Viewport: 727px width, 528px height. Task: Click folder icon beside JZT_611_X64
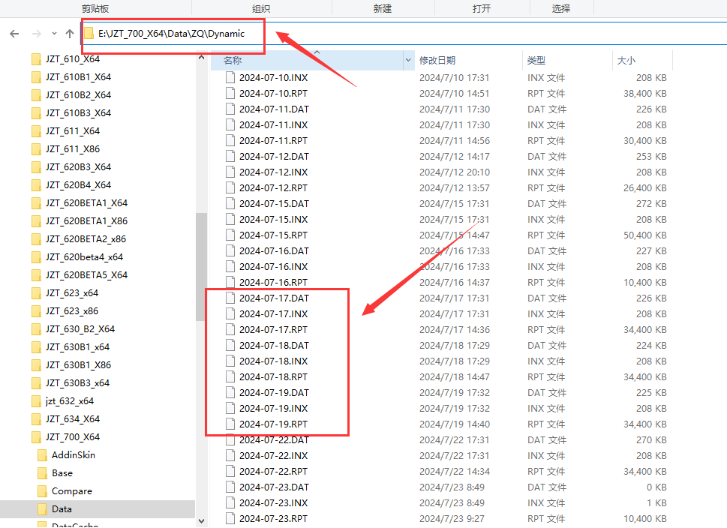(x=36, y=130)
